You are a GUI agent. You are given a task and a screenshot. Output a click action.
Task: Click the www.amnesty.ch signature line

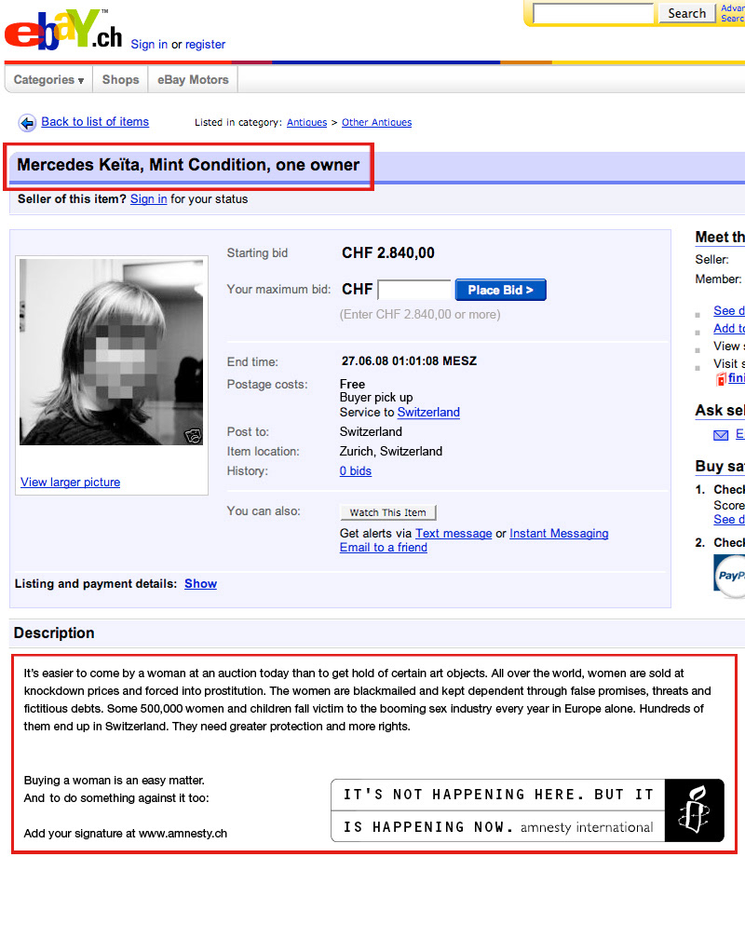[125, 834]
